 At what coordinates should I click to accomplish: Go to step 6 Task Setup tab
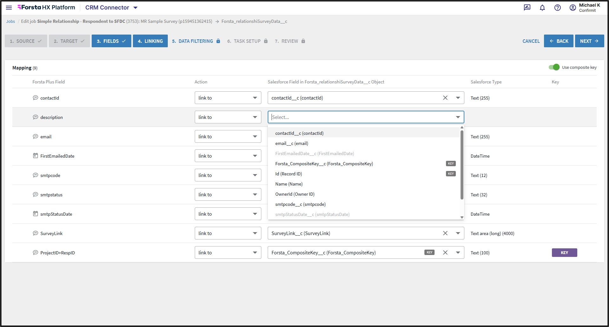click(247, 41)
